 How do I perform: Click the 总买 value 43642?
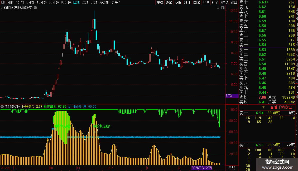(x=290, y=102)
